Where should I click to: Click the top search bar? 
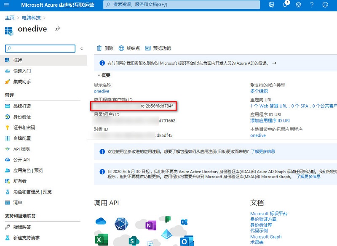pos(182,5)
